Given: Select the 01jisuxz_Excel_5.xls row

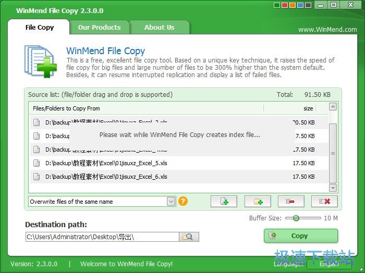Looking at the screenshot, I should coord(179,163).
